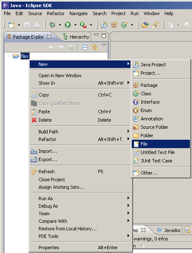
Task: Close the Package Explorer view tab
Action: point(49,37)
